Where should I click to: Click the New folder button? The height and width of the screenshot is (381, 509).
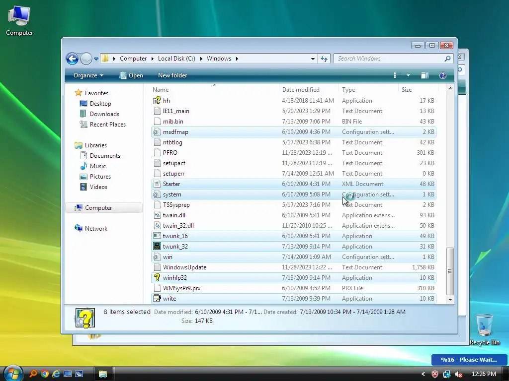[172, 75]
